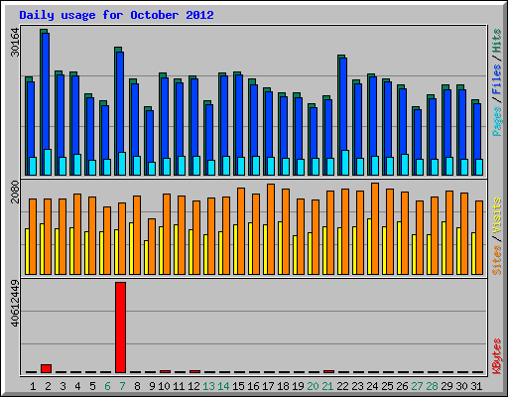Select the small red KBytes bar for day 2
The image size is (508, 397).
(x=46, y=369)
